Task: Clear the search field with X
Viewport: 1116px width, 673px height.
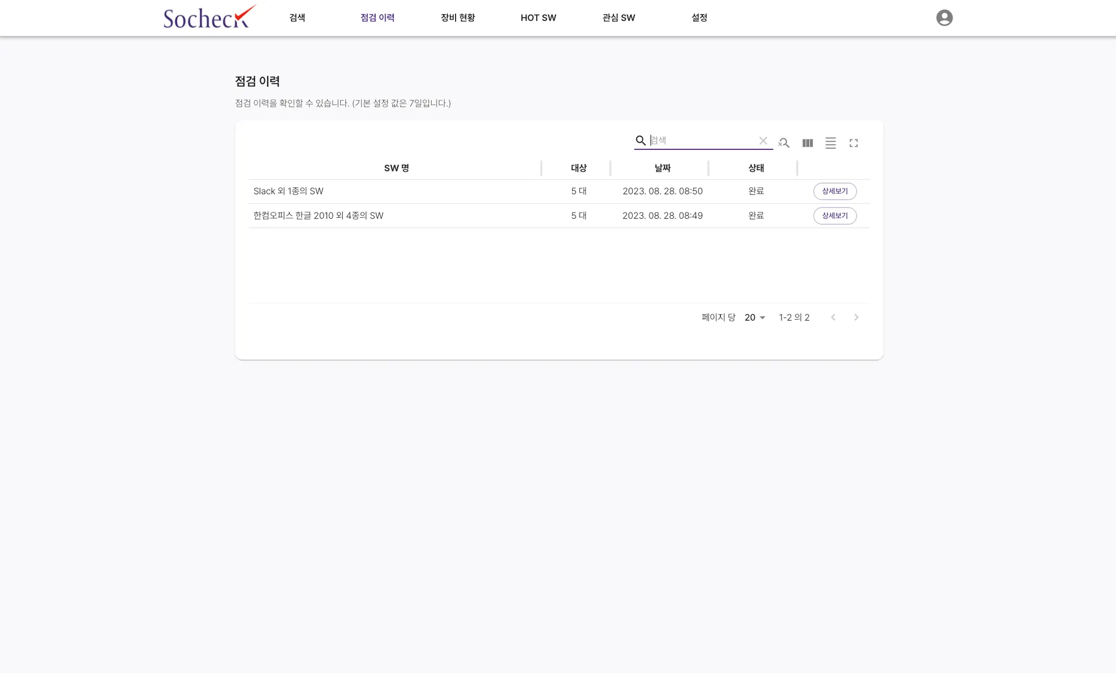Action: (x=763, y=140)
